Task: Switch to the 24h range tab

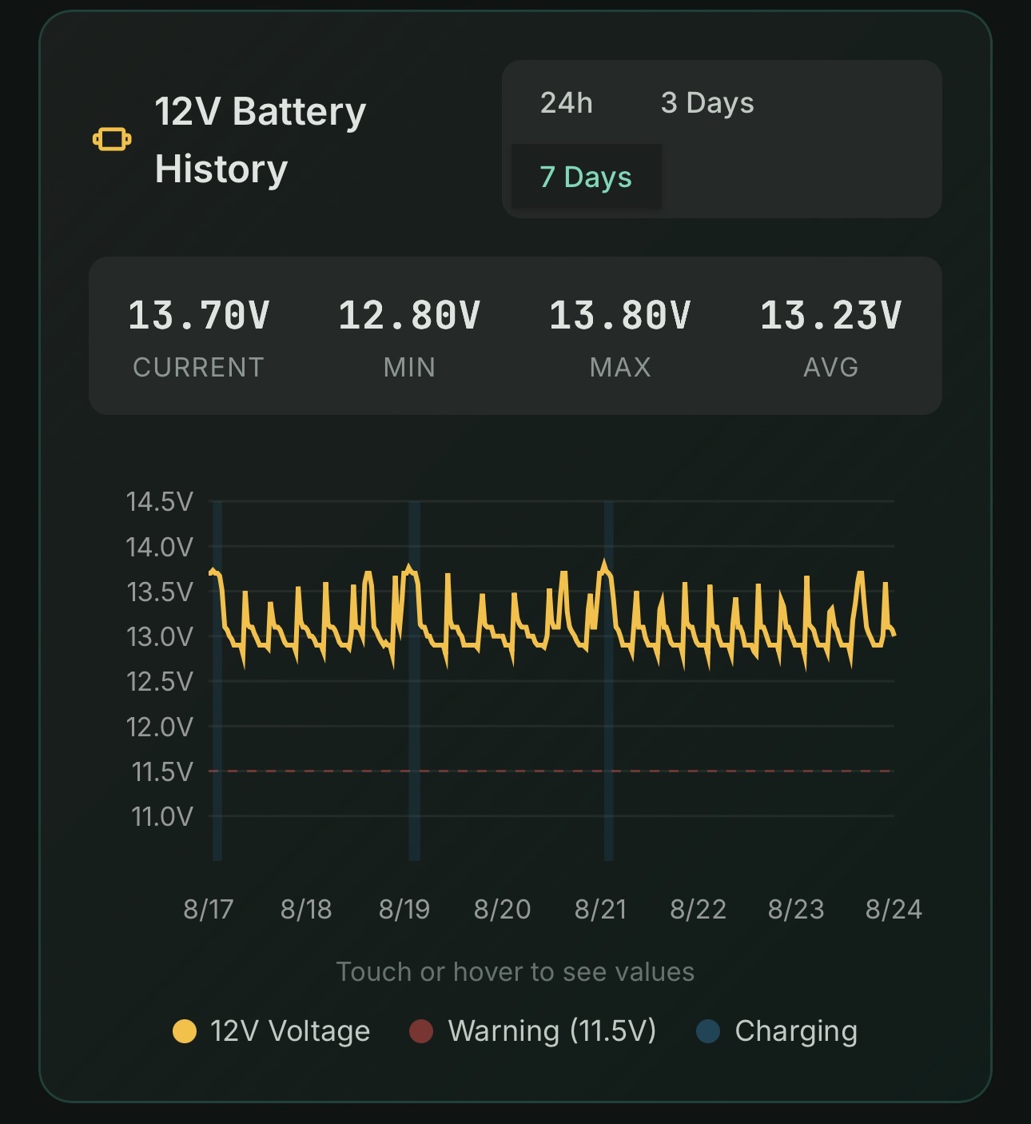Action: (x=567, y=103)
